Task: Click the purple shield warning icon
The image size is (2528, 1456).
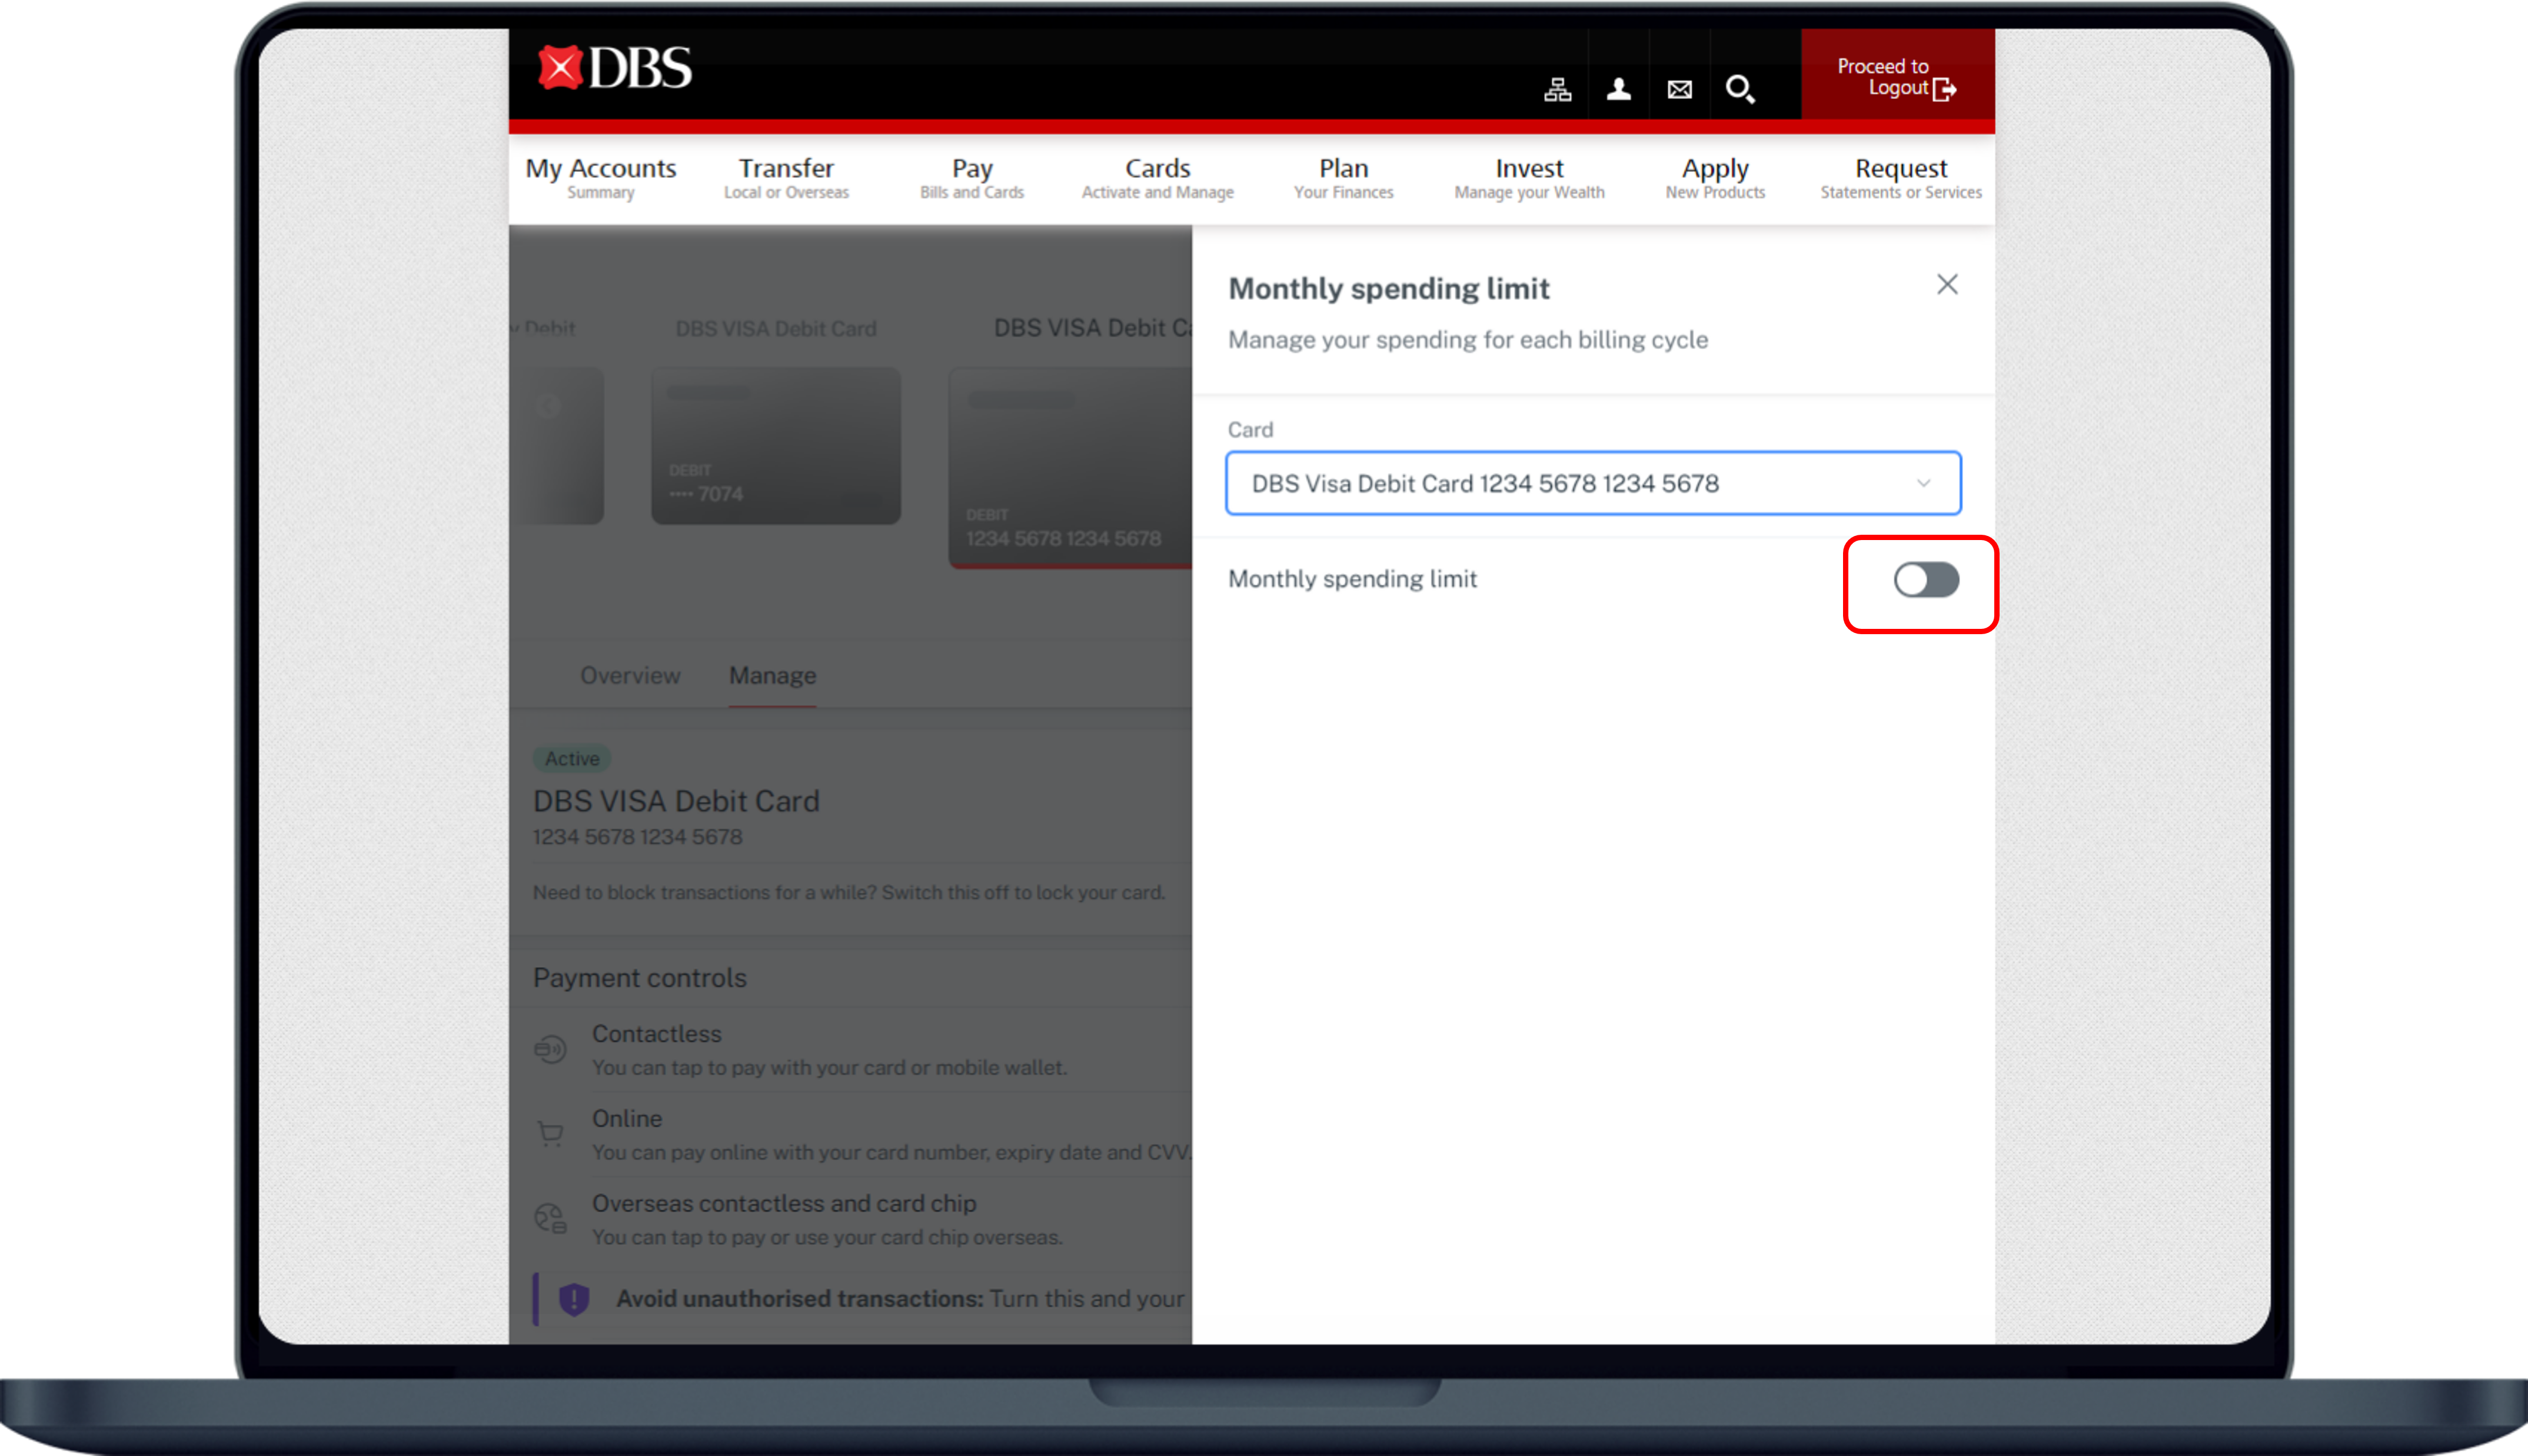Action: [x=573, y=1299]
